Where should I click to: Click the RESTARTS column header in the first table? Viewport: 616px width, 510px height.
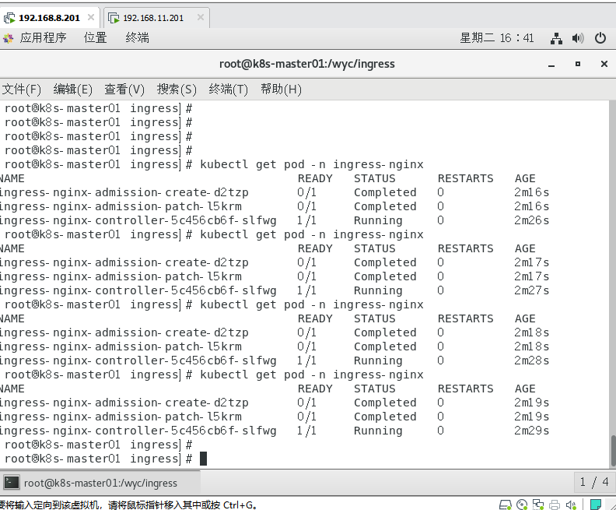point(466,178)
